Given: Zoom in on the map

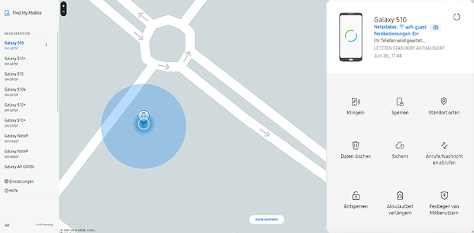Looking at the screenshot, I should (x=63, y=6).
